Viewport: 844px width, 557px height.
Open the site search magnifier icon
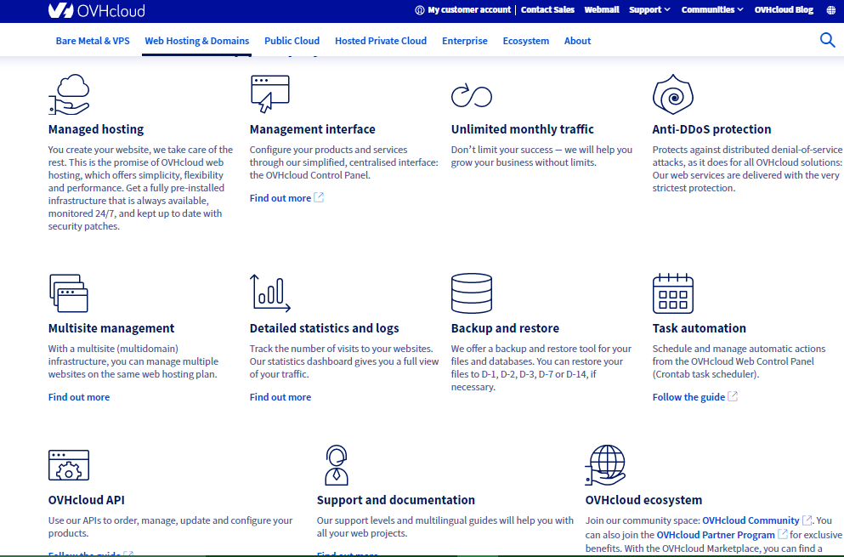coord(827,40)
